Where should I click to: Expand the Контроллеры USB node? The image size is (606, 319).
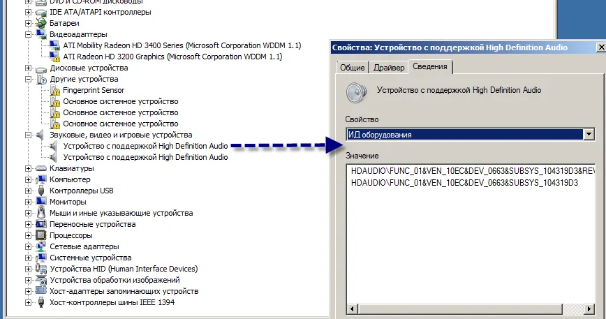[x=28, y=191]
